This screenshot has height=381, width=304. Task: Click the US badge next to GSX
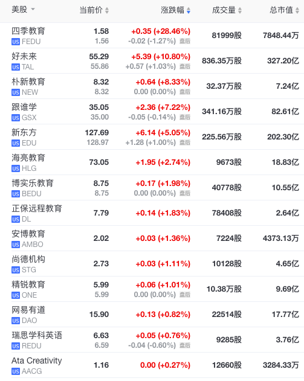[16, 118]
